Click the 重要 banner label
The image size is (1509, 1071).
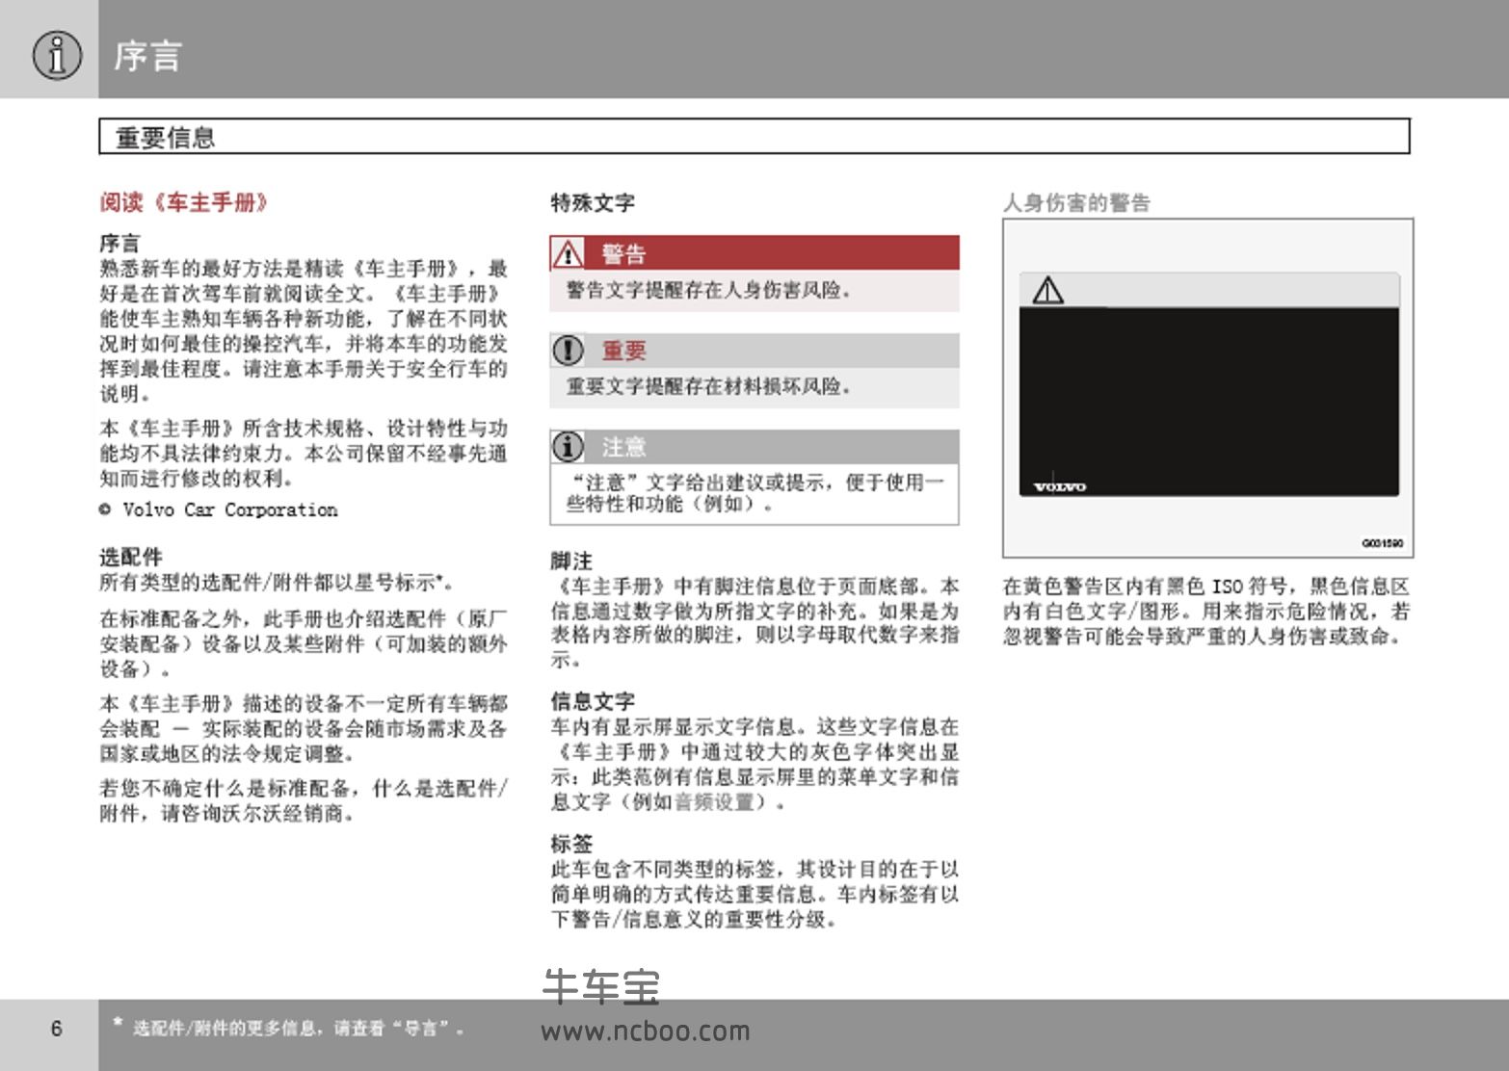point(623,351)
